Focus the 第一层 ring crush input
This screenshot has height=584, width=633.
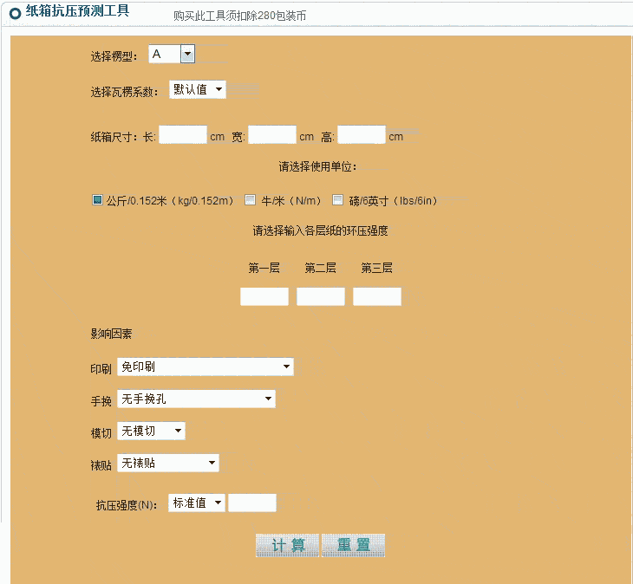point(264,297)
